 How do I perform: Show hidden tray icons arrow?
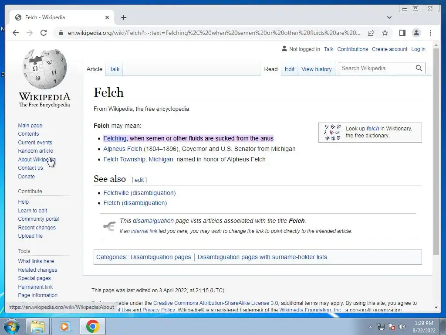tap(370, 327)
